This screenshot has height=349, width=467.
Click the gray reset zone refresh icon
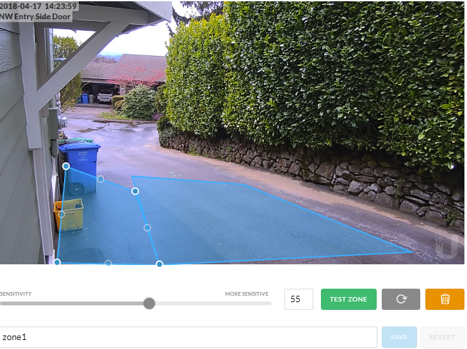[401, 299]
